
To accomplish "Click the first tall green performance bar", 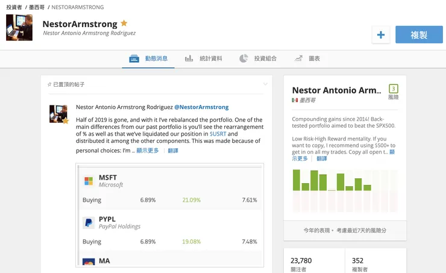I will 297,180.
